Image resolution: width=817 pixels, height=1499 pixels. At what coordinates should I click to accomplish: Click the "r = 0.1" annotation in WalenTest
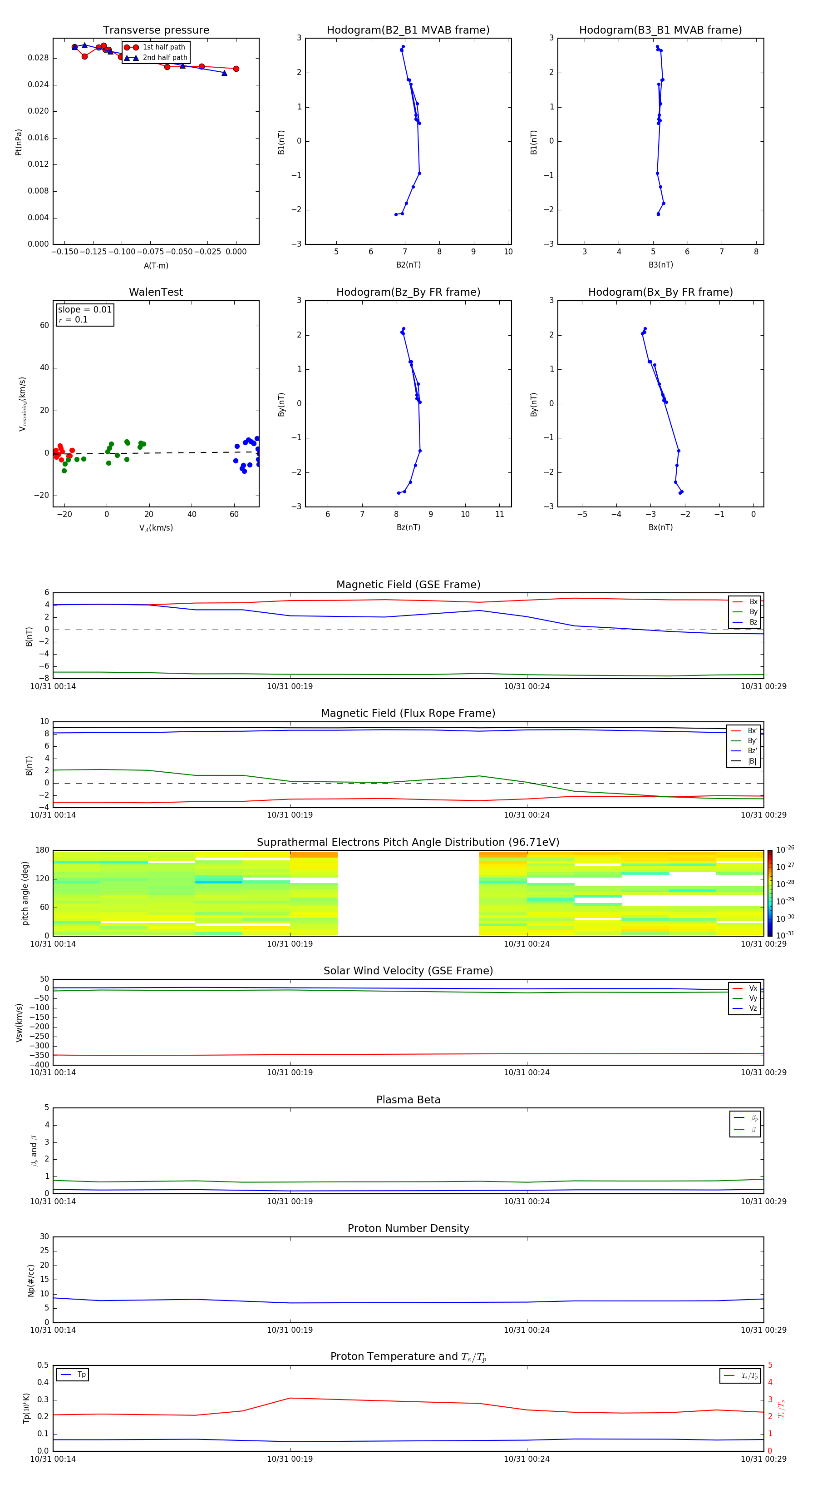click(73, 319)
